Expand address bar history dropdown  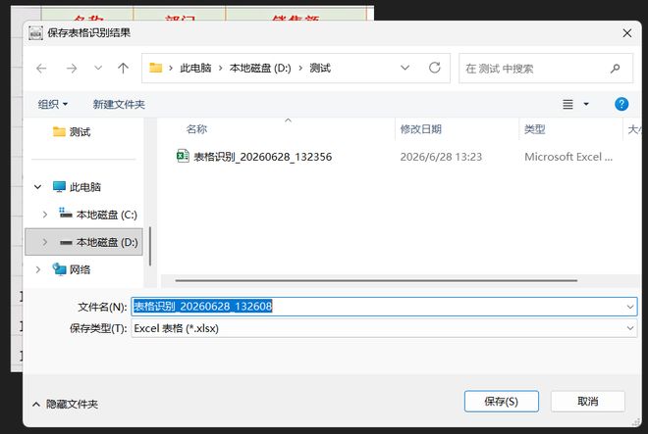pos(405,68)
